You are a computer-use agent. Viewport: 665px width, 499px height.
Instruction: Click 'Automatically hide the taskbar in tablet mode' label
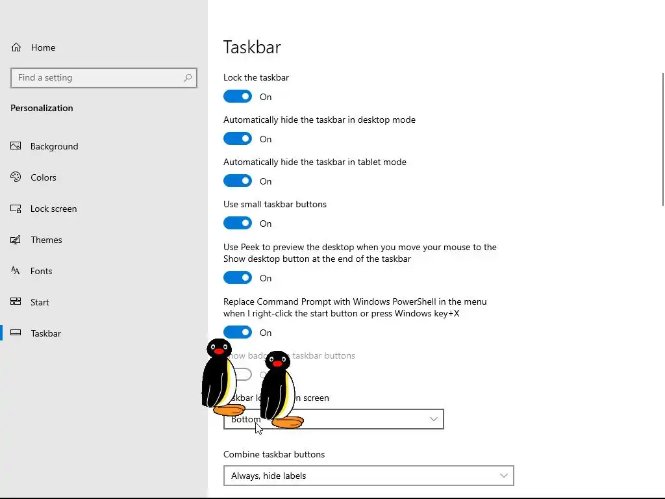(x=315, y=162)
